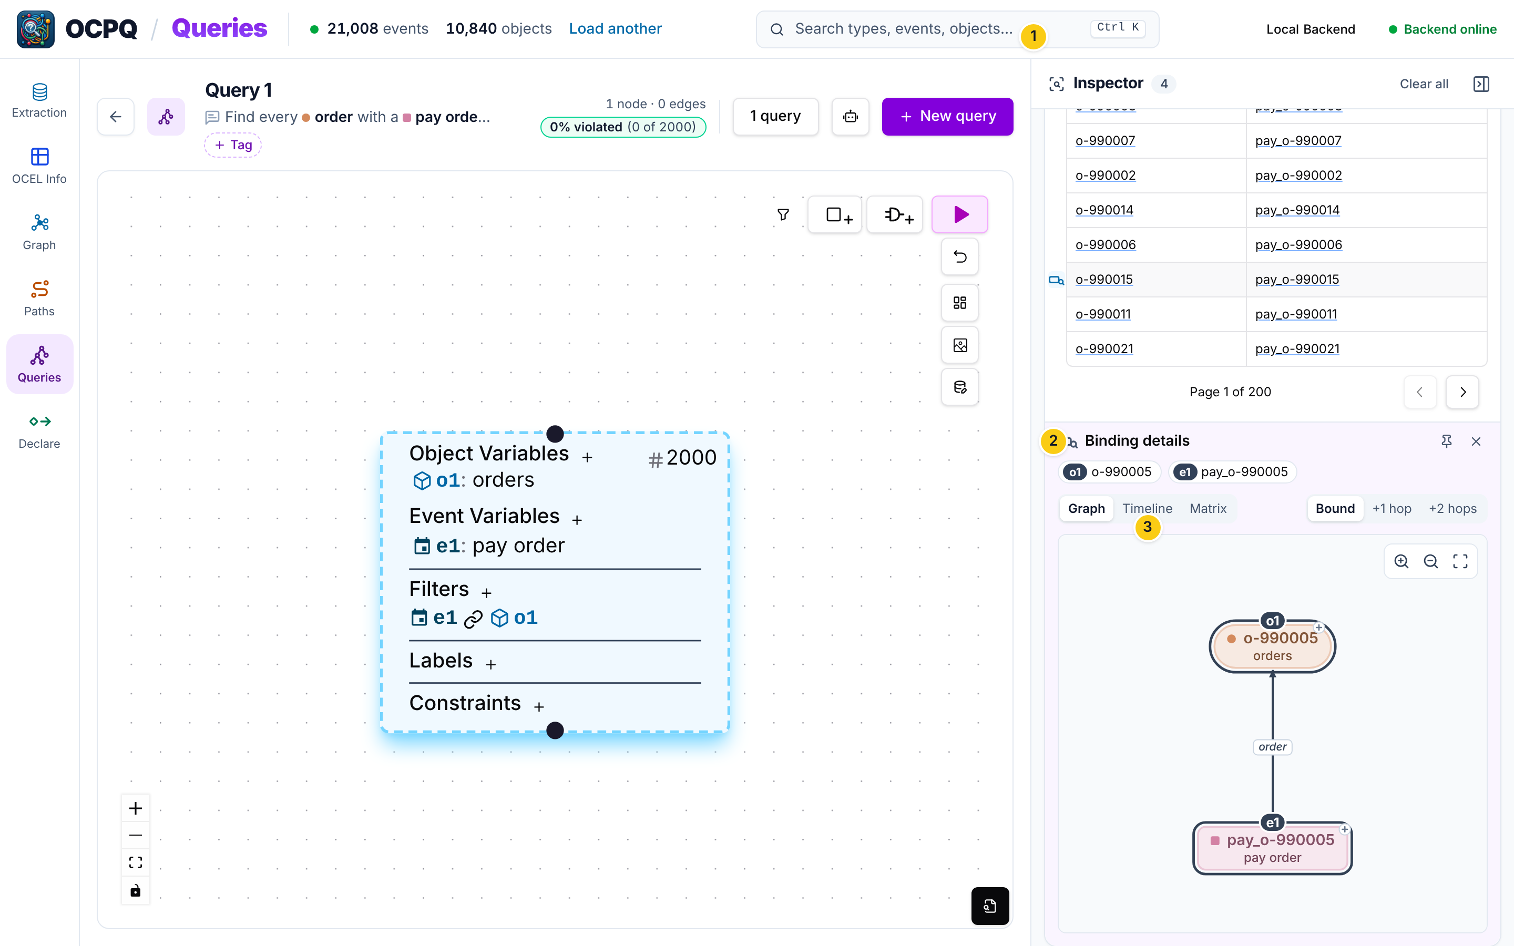Add a new Filter to node
This screenshot has width=1514, height=946.
(x=486, y=592)
